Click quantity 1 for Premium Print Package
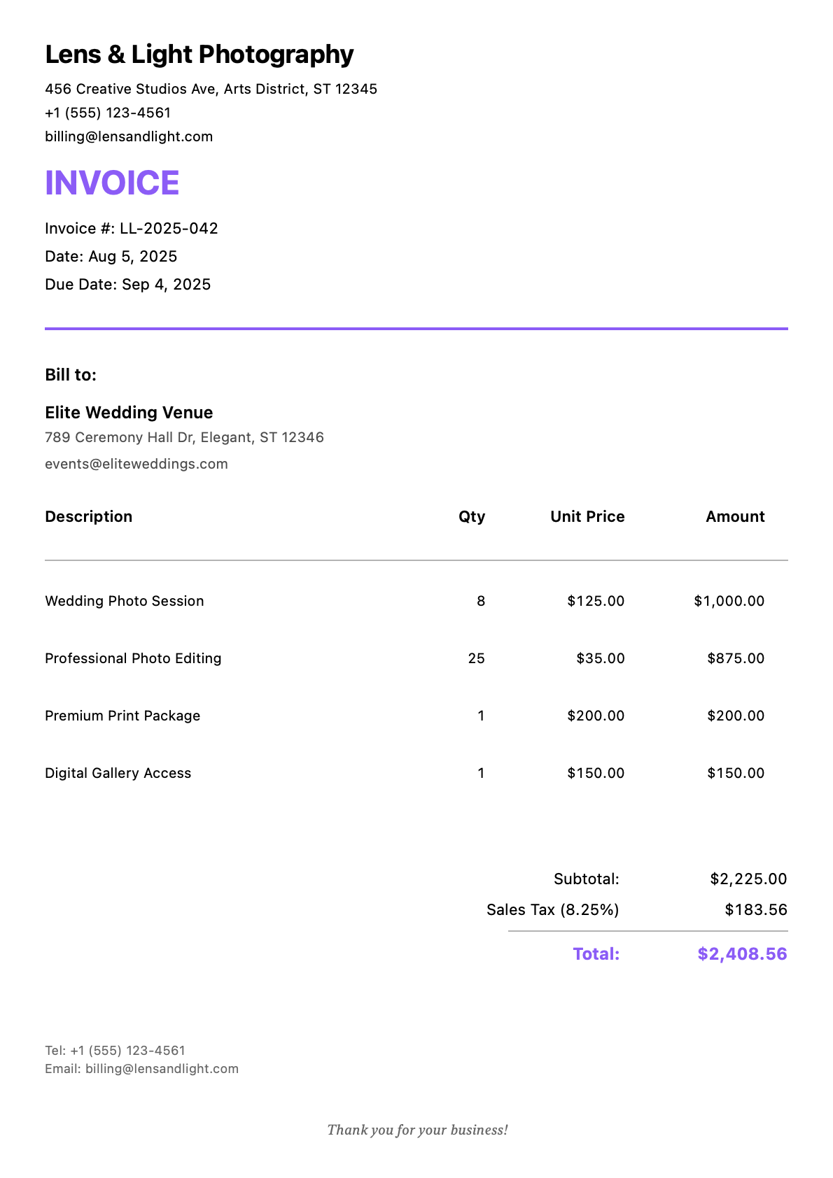 coord(481,716)
